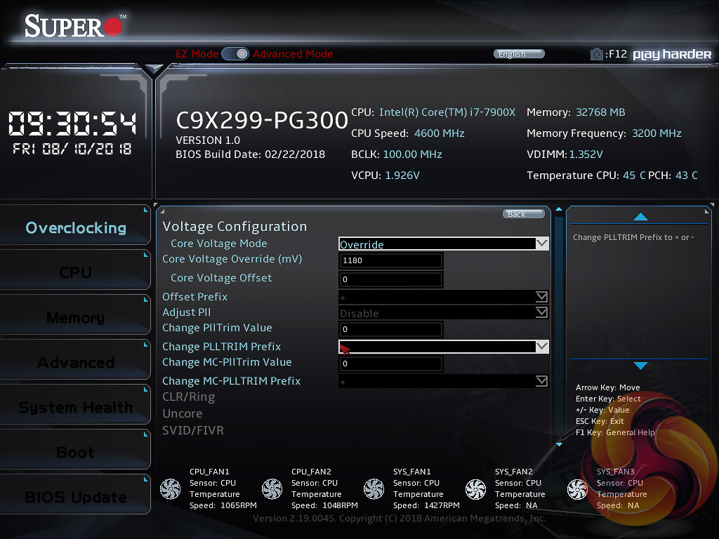Click the help panel down arrow
Image resolution: width=719 pixels, height=539 pixels.
640,365
